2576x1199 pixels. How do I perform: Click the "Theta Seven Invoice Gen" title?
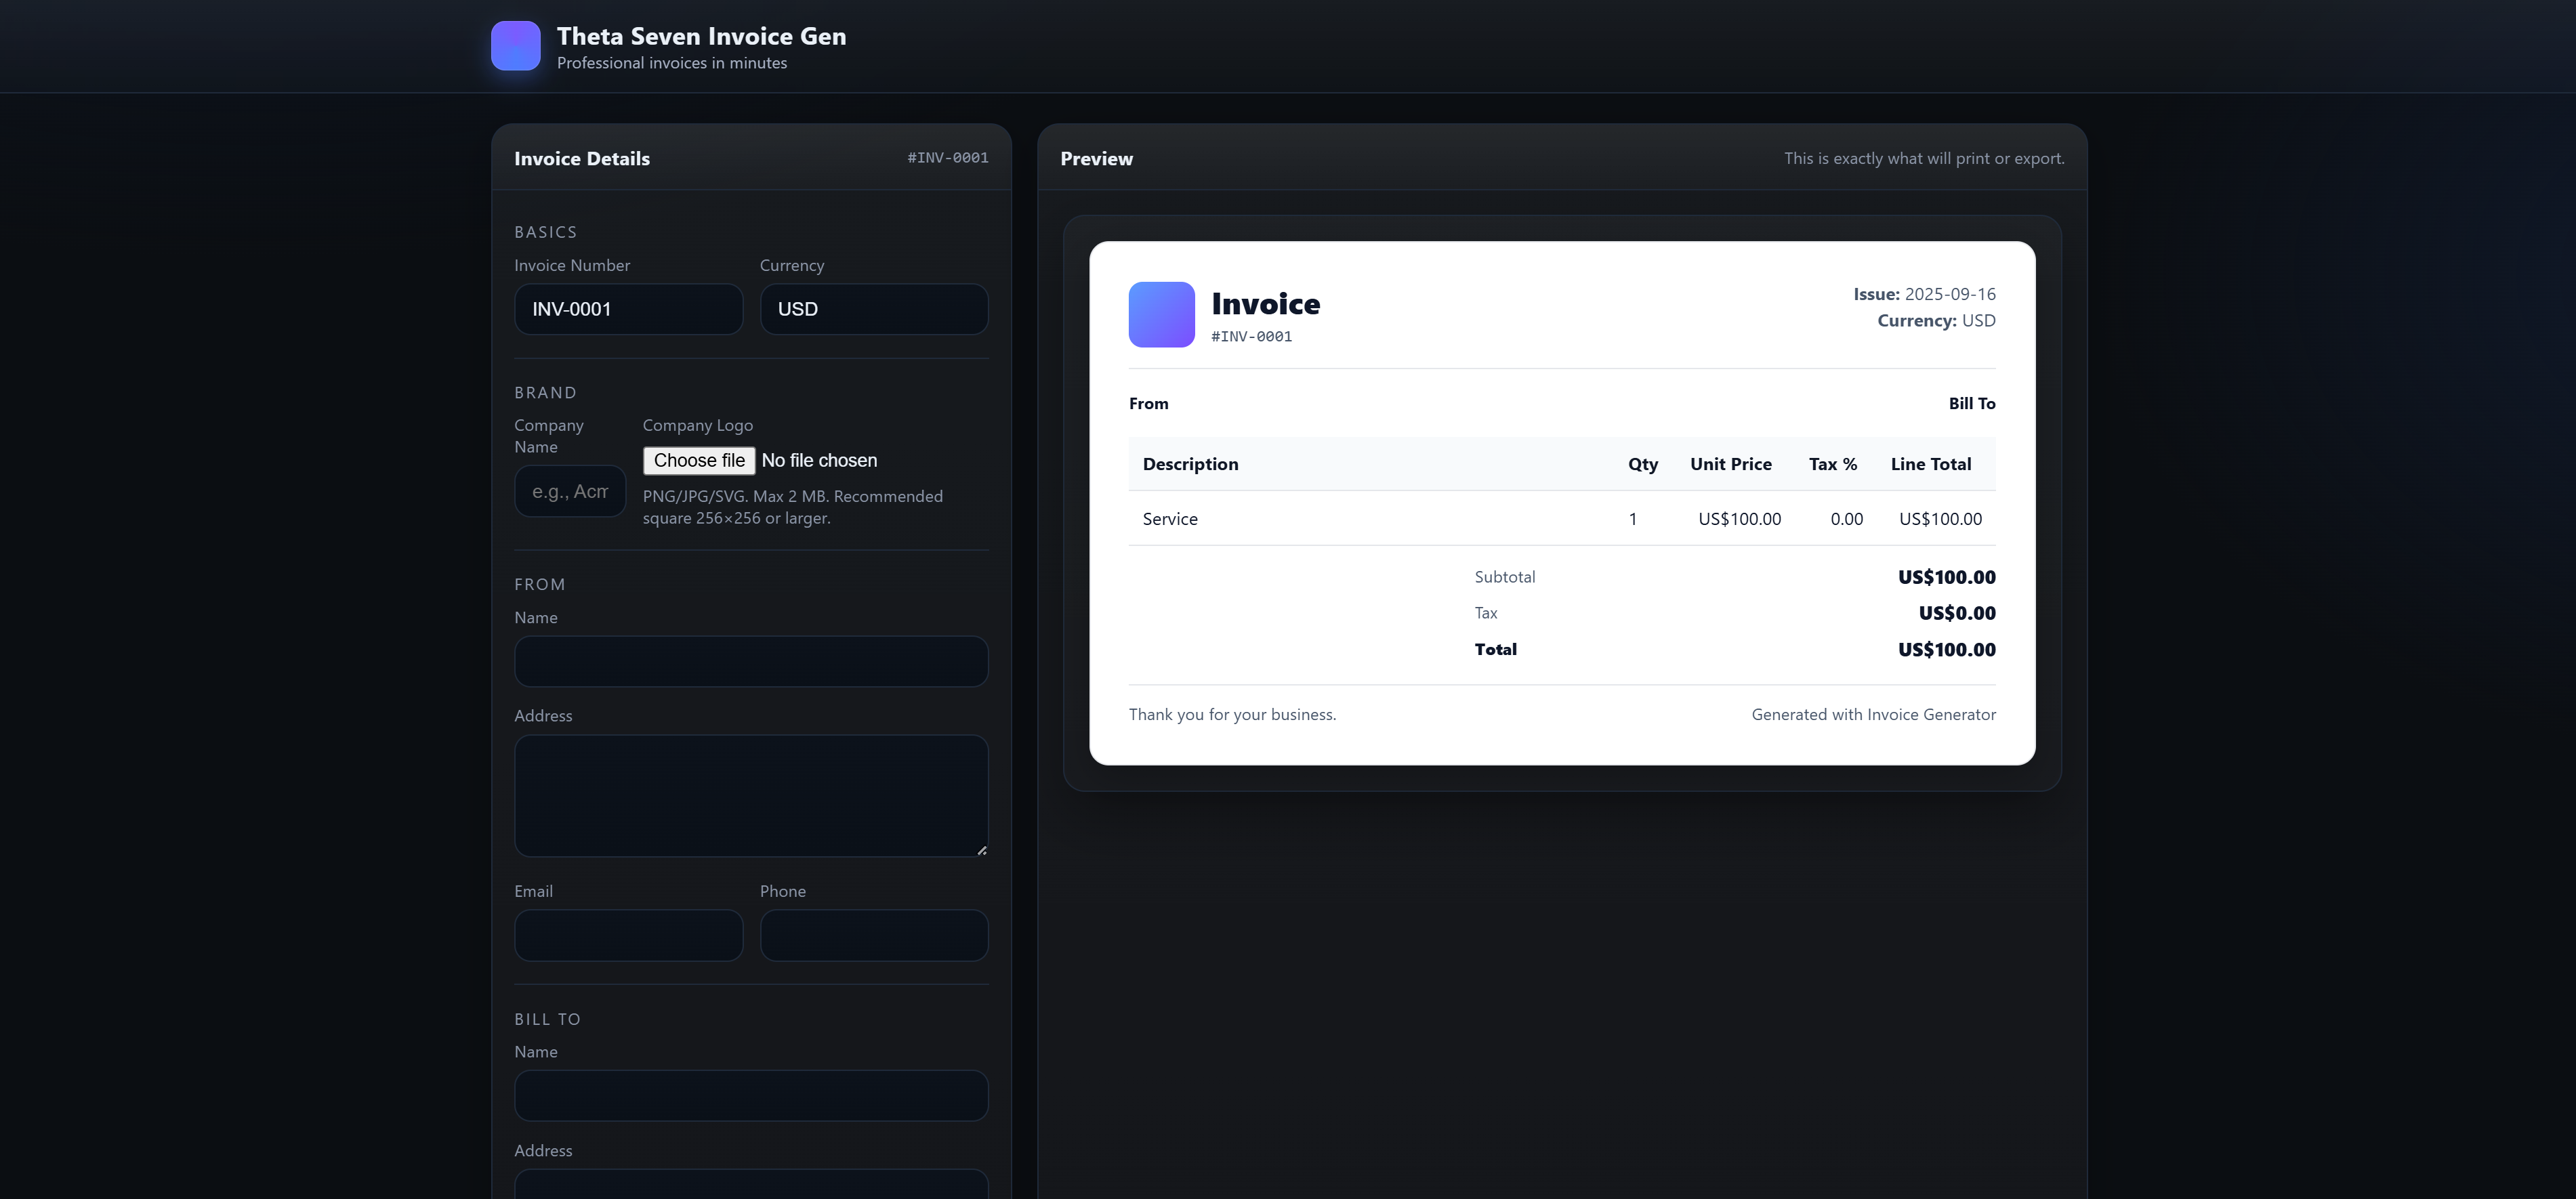[701, 36]
